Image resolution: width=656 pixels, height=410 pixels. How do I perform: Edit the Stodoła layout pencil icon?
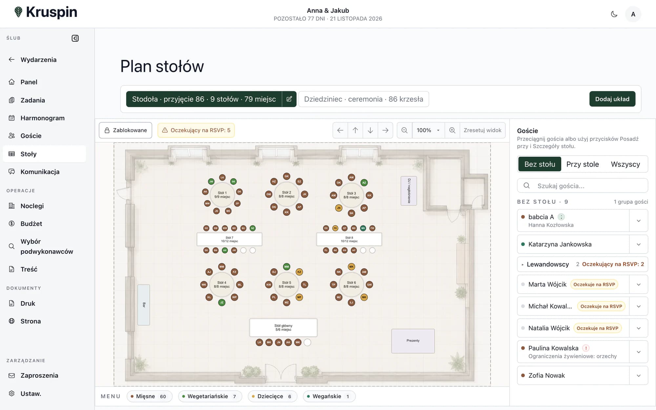click(289, 99)
